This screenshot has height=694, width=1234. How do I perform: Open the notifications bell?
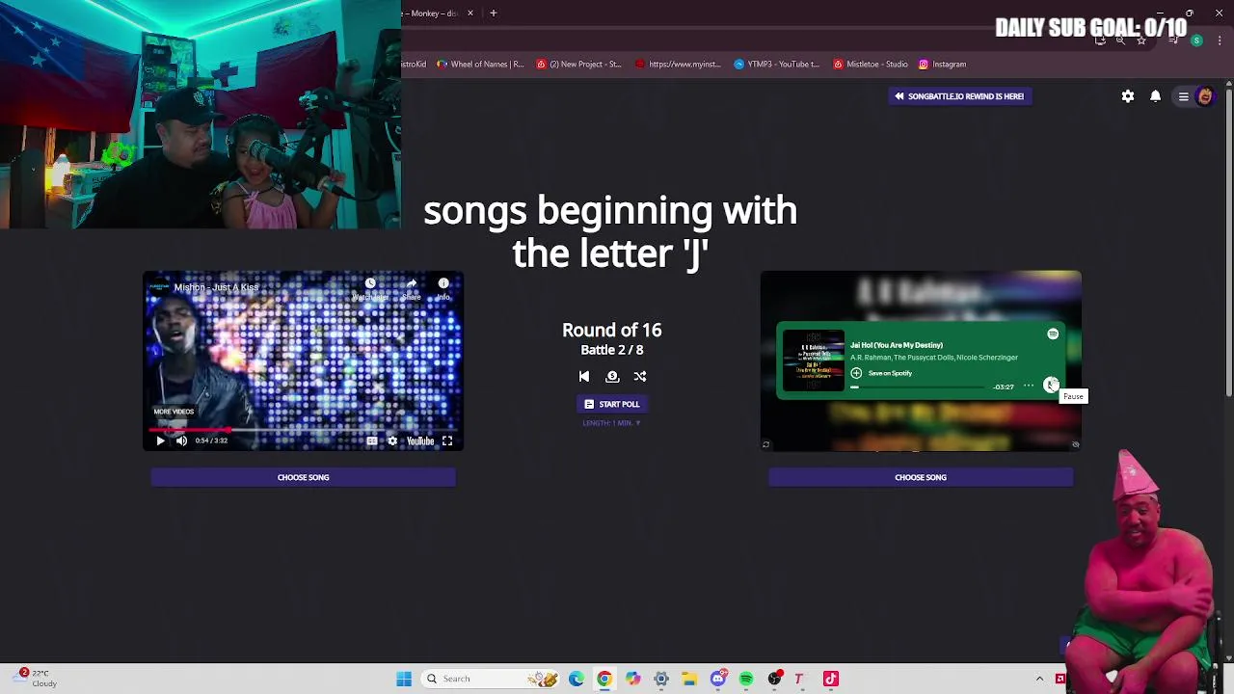(x=1155, y=96)
